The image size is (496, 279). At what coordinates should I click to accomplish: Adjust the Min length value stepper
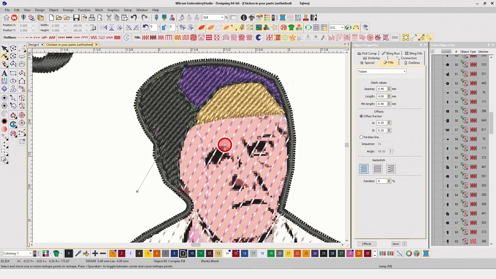coord(389,104)
